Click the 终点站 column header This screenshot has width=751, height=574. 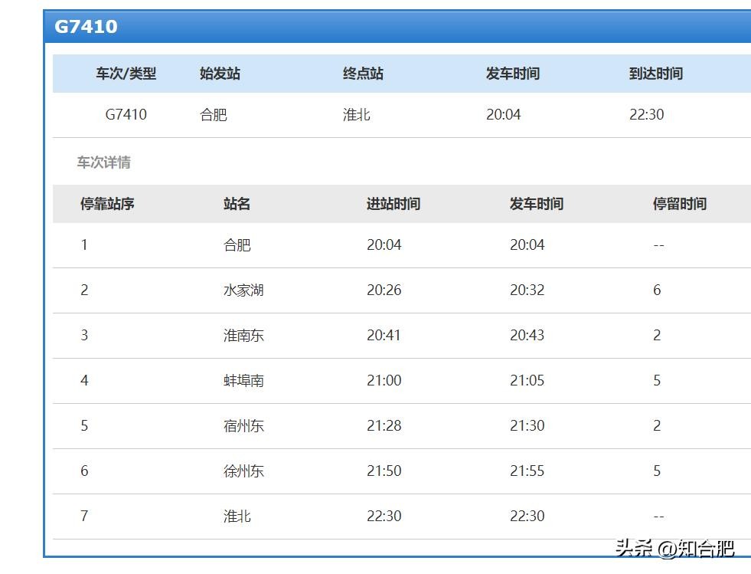coord(363,74)
